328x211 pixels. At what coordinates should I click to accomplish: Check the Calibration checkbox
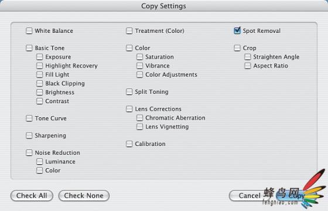129,144
